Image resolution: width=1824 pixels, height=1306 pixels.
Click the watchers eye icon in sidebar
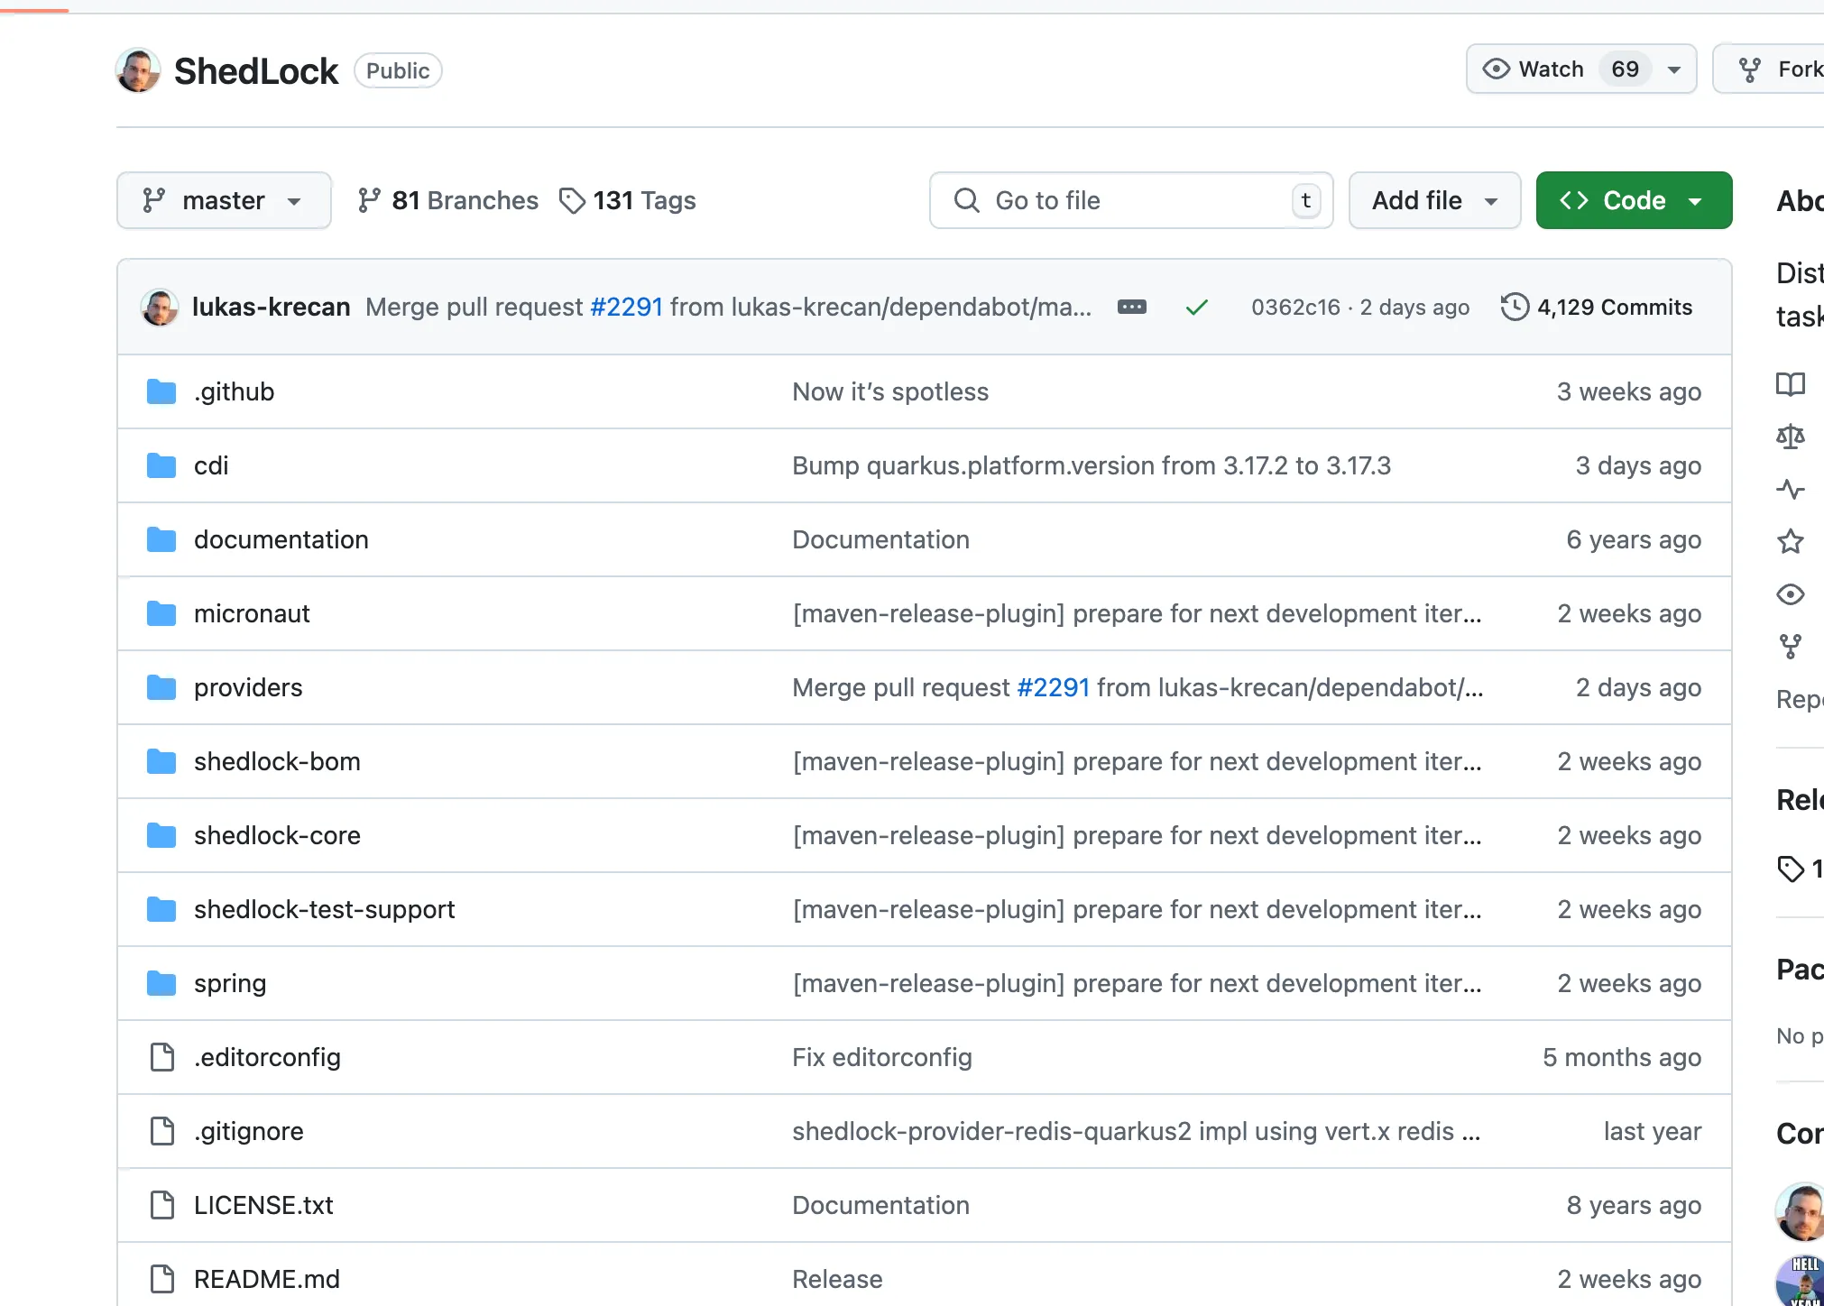pyautogui.click(x=1791, y=594)
